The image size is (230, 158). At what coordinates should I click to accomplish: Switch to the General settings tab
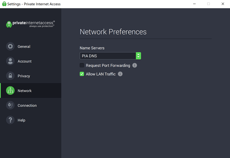tap(24, 47)
